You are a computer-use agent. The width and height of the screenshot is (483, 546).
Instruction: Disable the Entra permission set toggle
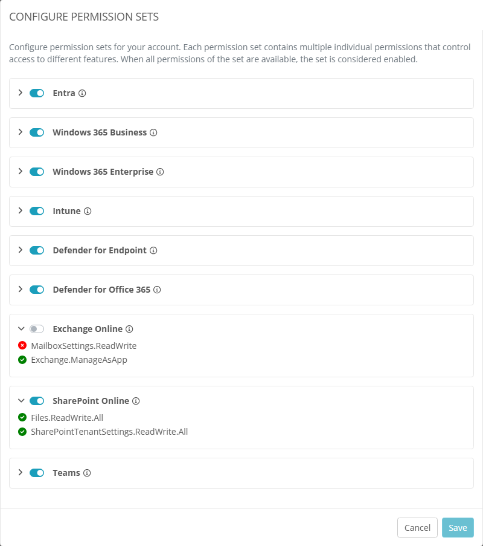[37, 93]
